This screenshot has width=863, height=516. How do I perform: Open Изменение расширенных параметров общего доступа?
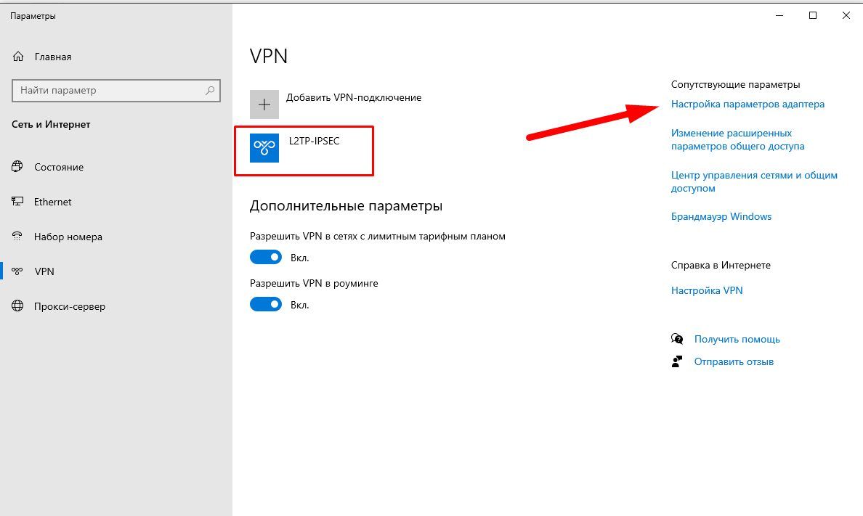click(x=737, y=140)
